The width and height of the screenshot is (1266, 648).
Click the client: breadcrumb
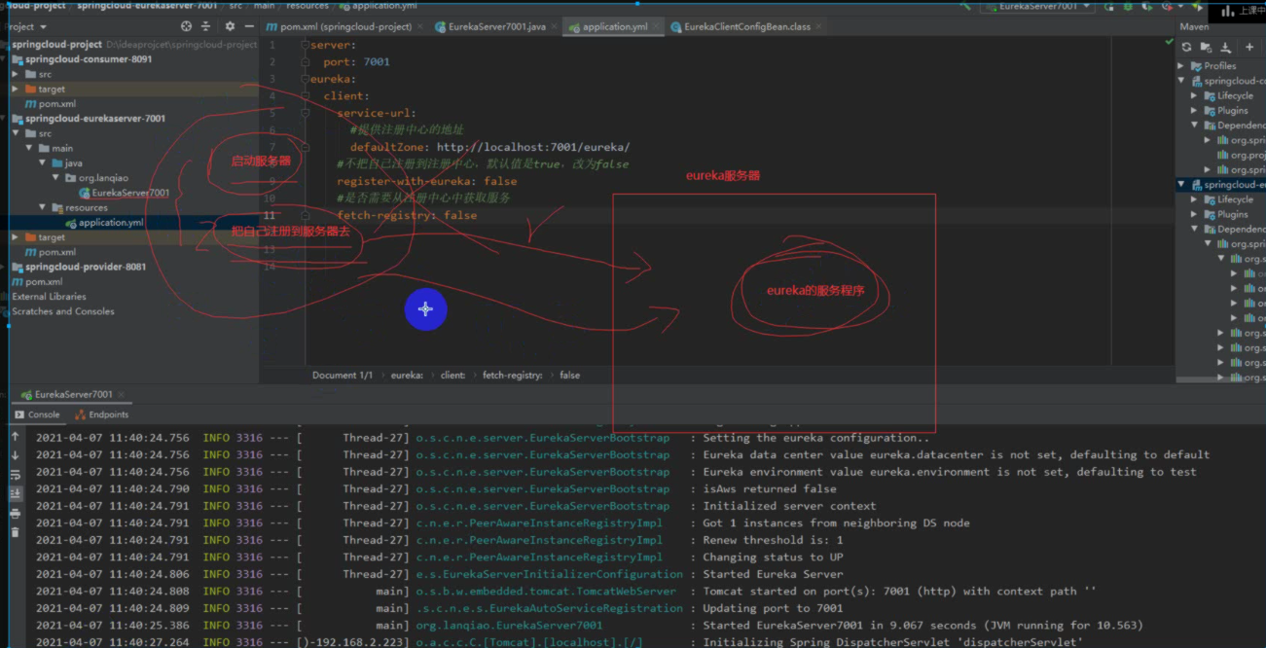pyautogui.click(x=452, y=375)
